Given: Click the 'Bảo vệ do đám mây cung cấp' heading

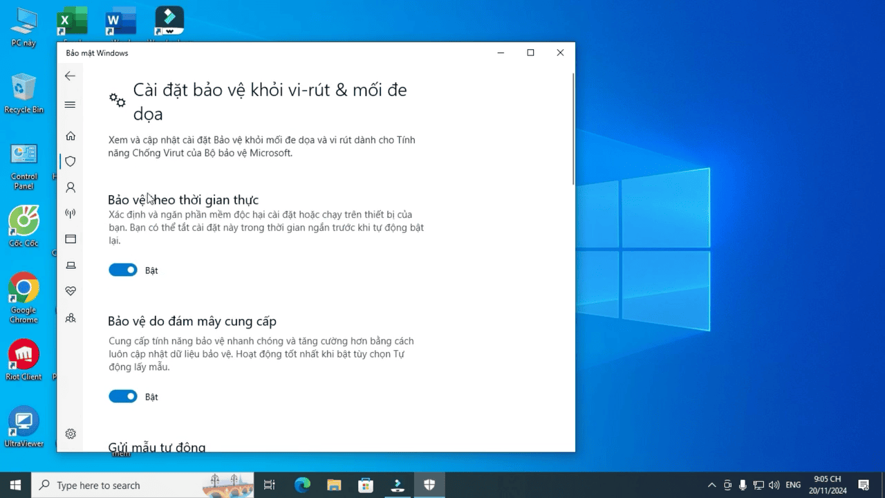Looking at the screenshot, I should click(192, 322).
